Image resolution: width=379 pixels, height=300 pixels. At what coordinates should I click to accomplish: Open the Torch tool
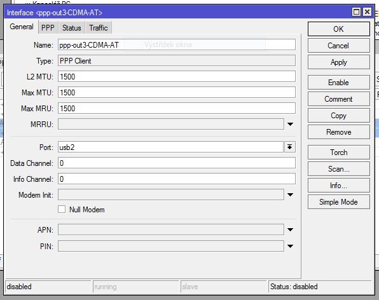(339, 153)
